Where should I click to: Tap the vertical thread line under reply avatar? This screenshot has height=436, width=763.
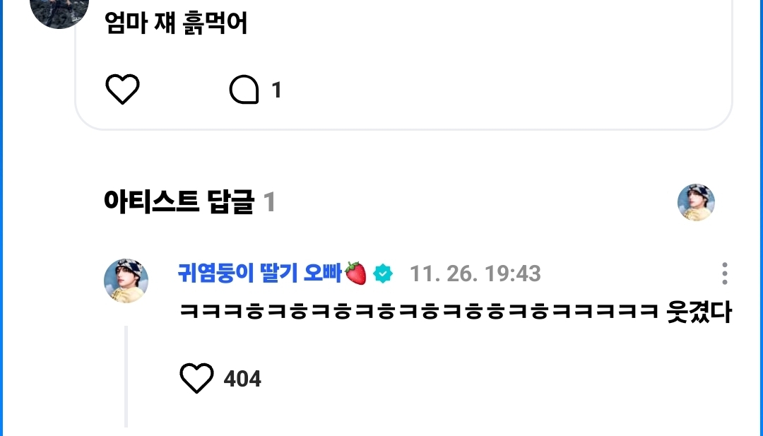tap(126, 376)
